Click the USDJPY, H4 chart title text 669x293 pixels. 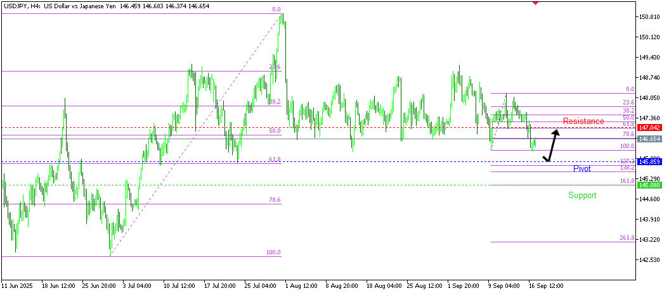coord(58,6)
